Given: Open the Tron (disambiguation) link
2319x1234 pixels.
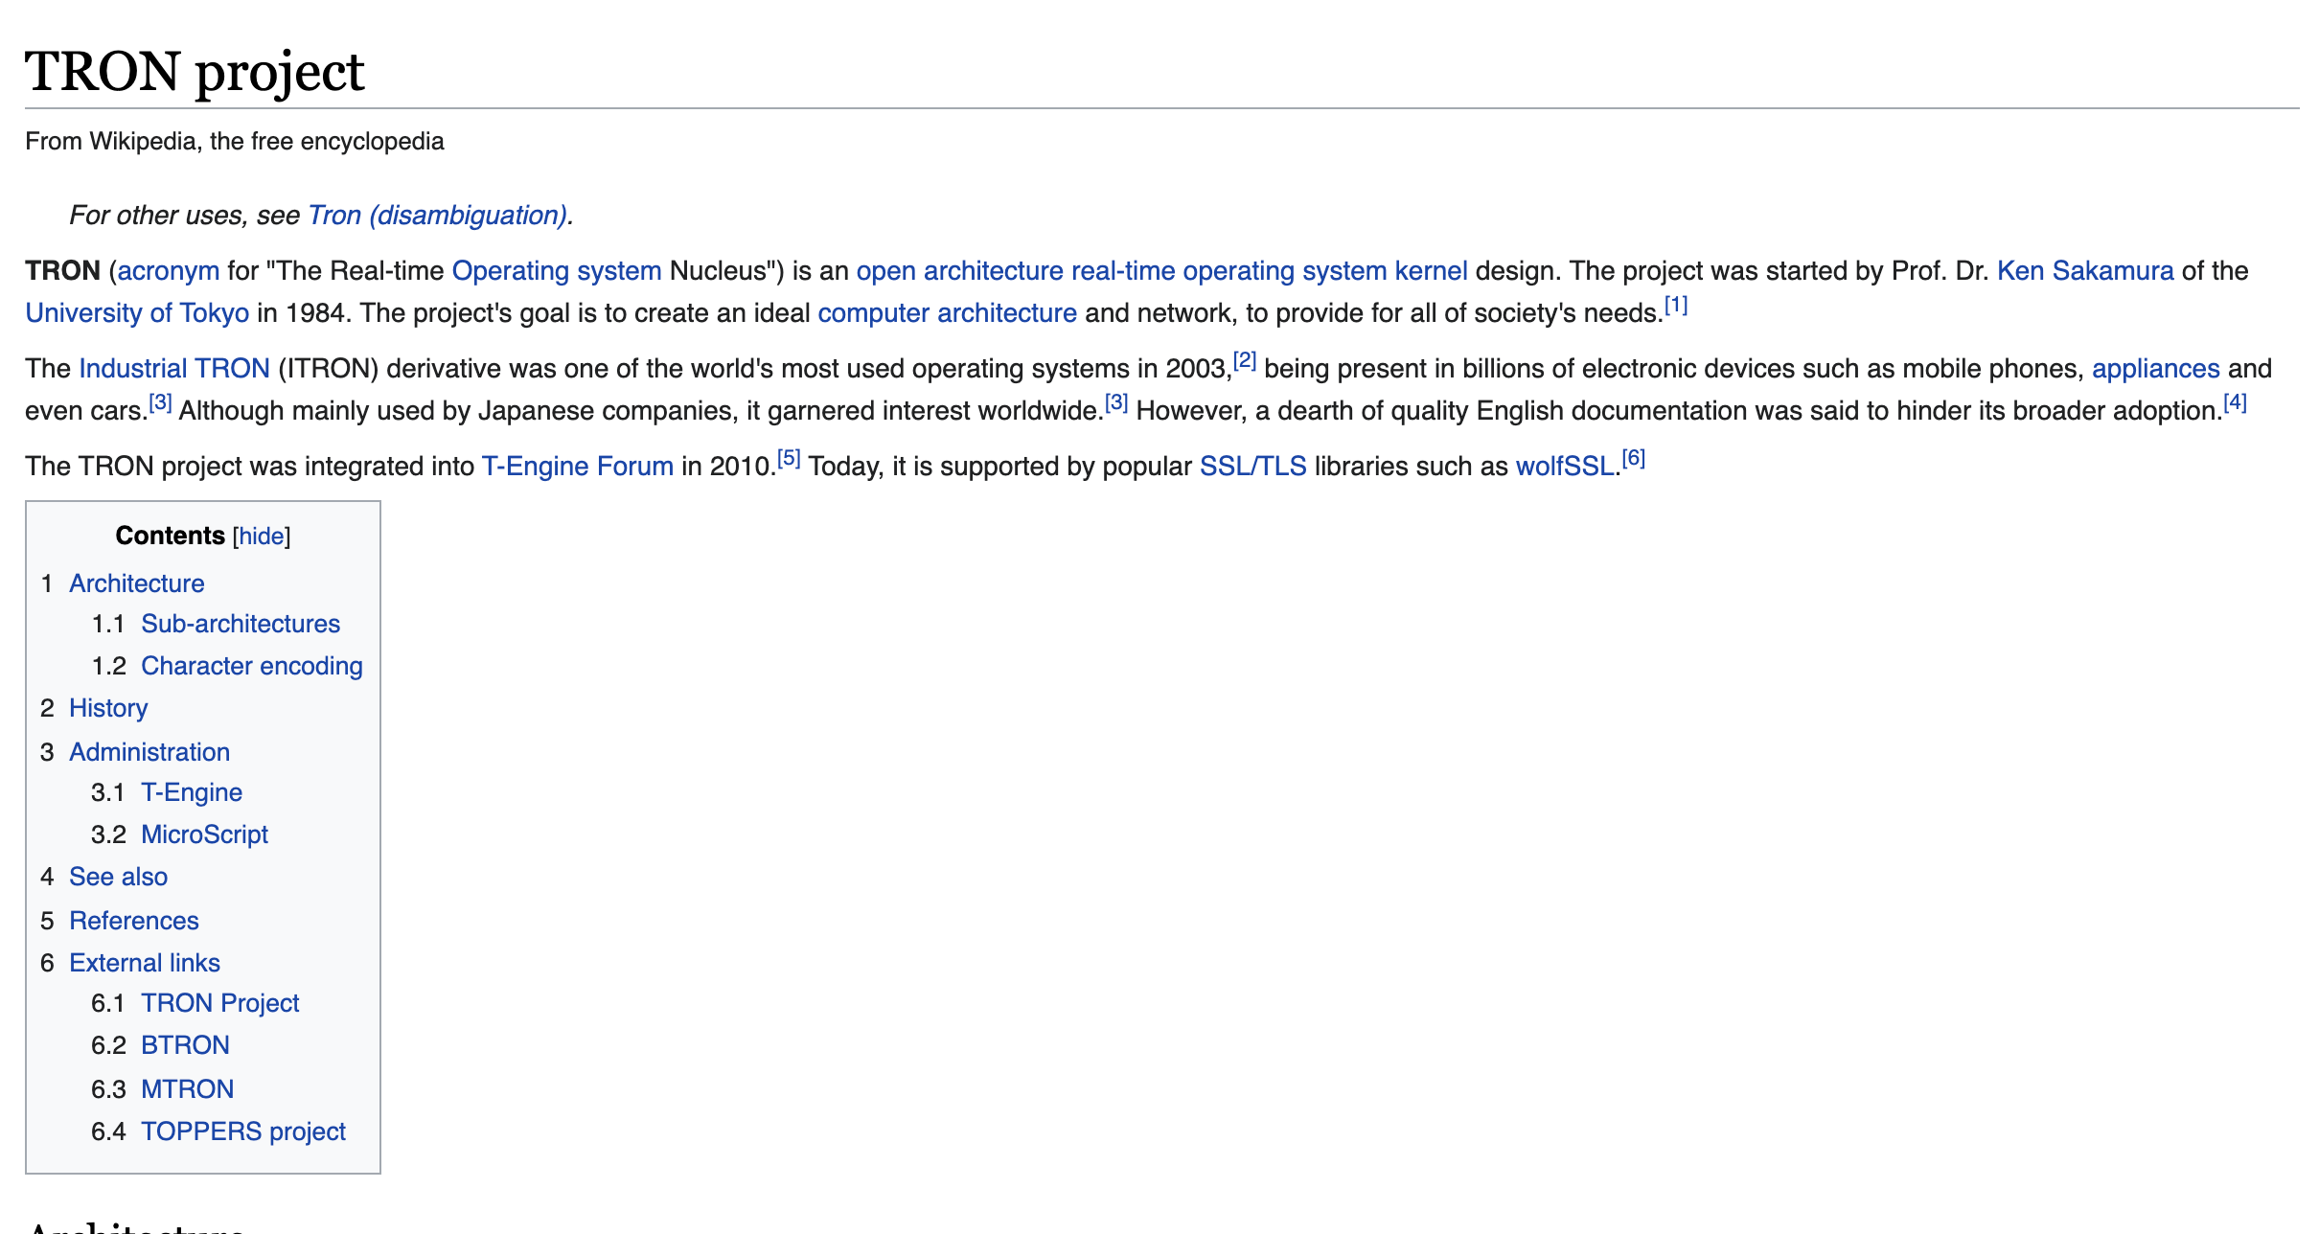Looking at the screenshot, I should (437, 216).
